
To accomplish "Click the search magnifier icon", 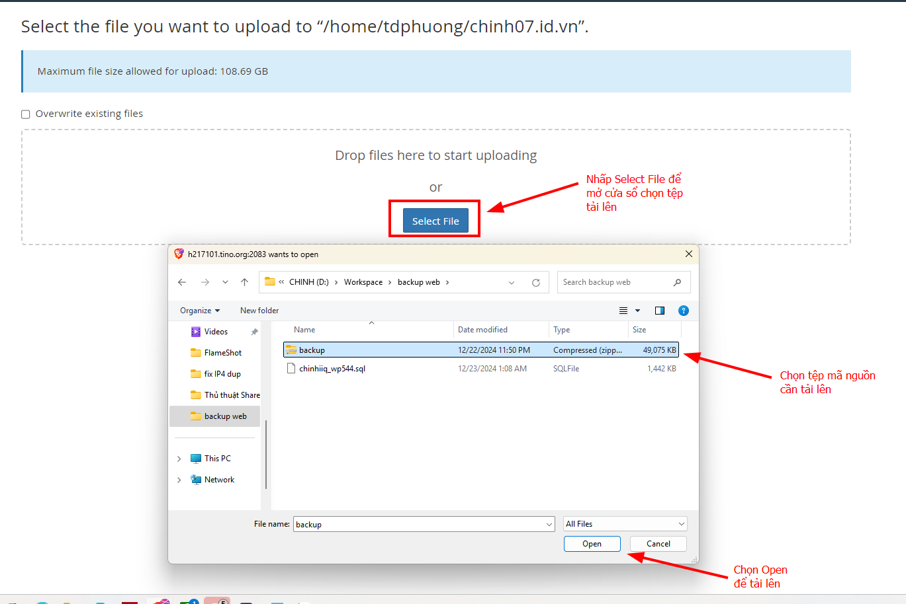I will pos(677,282).
